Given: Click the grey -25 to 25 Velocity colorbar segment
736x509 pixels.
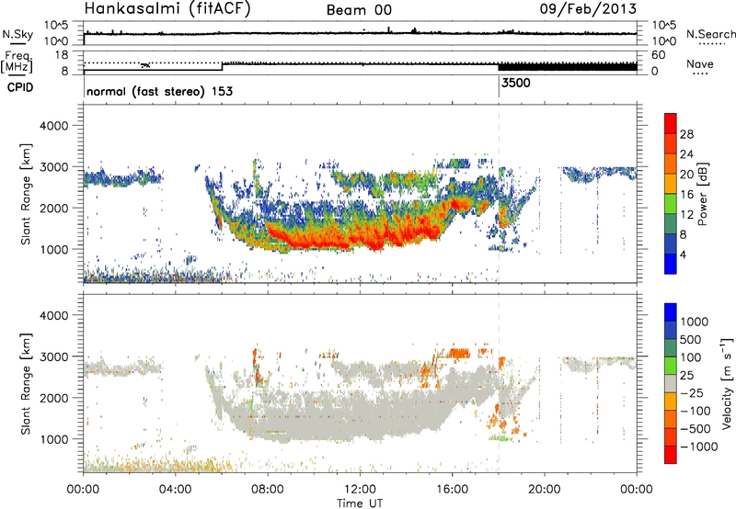Looking at the screenshot, I should click(671, 383).
